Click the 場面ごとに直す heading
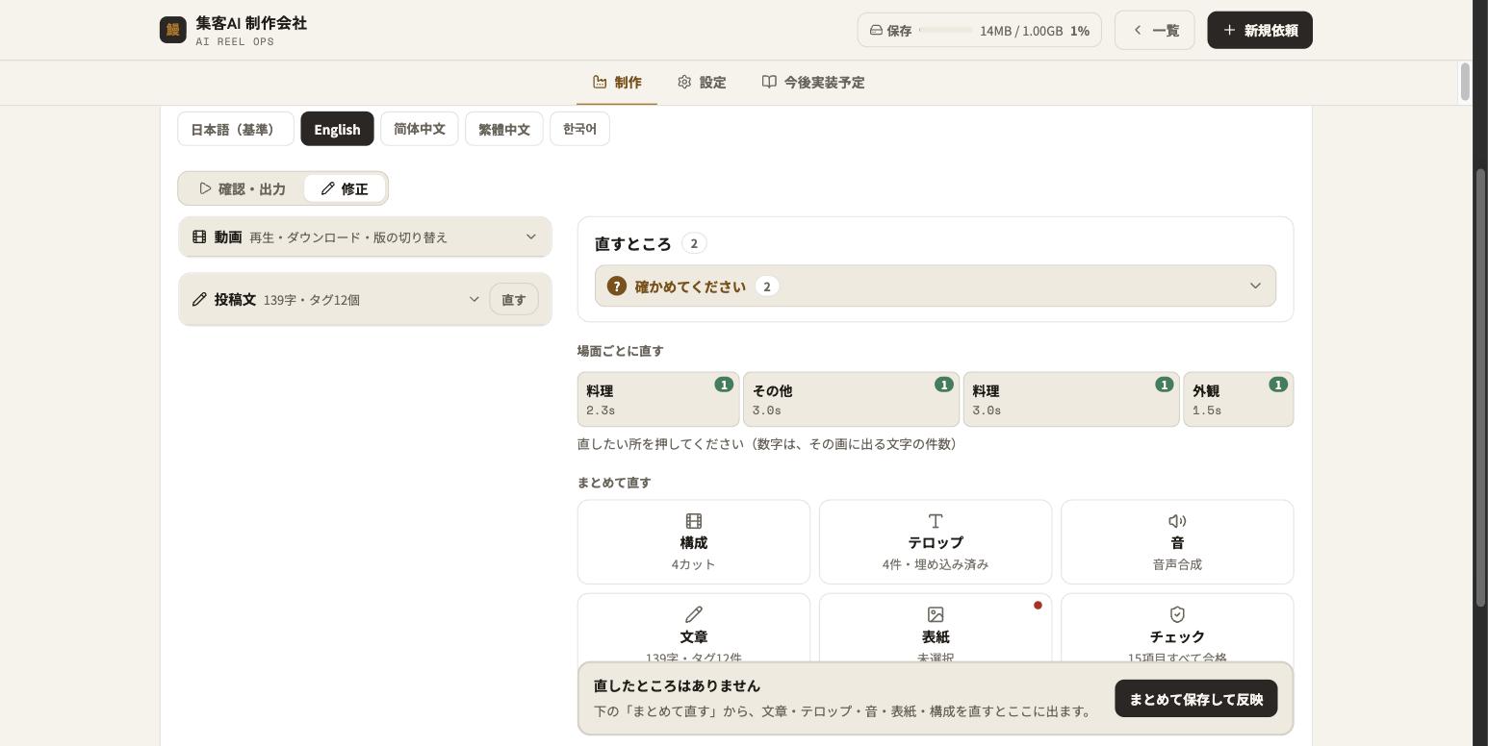The width and height of the screenshot is (1488, 746). [x=621, y=351]
